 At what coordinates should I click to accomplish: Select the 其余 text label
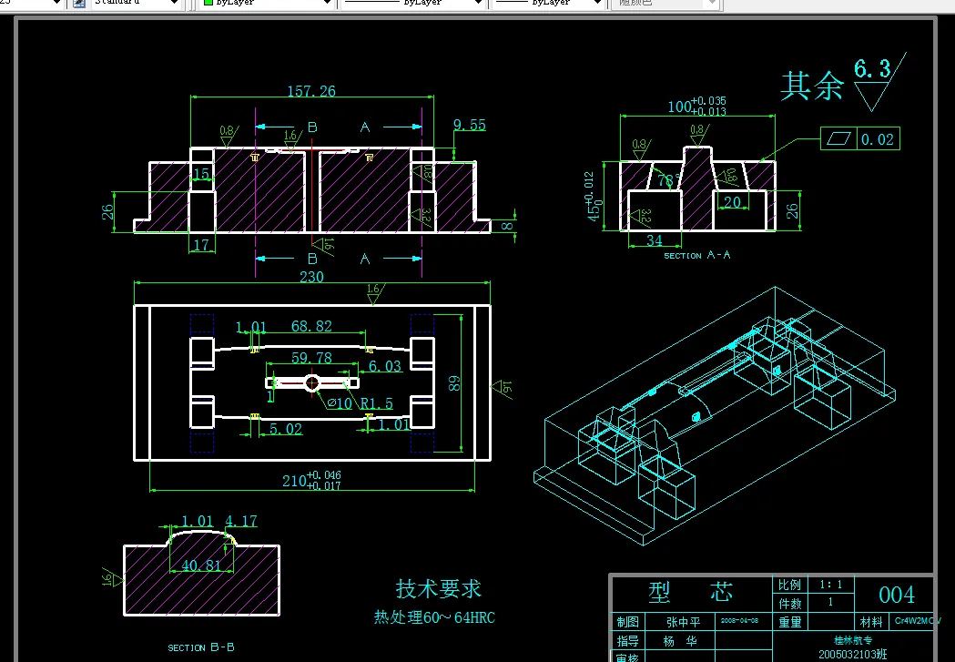pyautogui.click(x=812, y=86)
